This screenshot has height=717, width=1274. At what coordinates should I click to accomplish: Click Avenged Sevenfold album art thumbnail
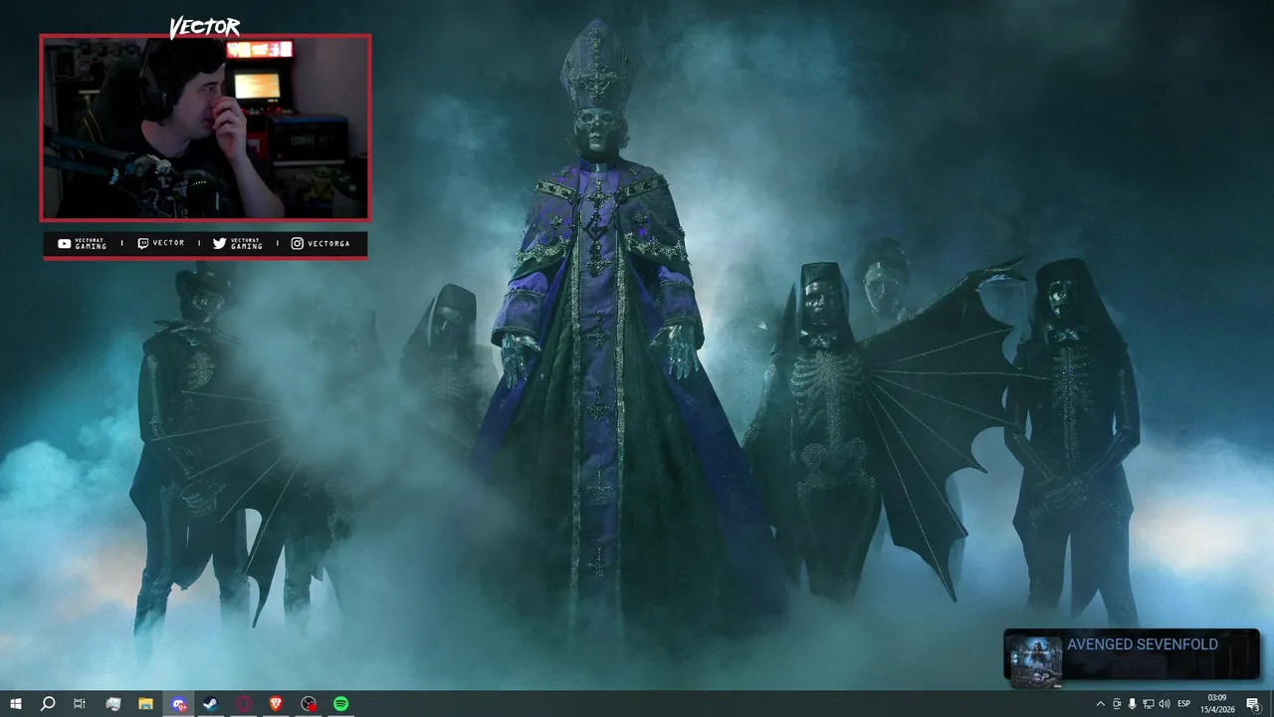[x=1035, y=660]
